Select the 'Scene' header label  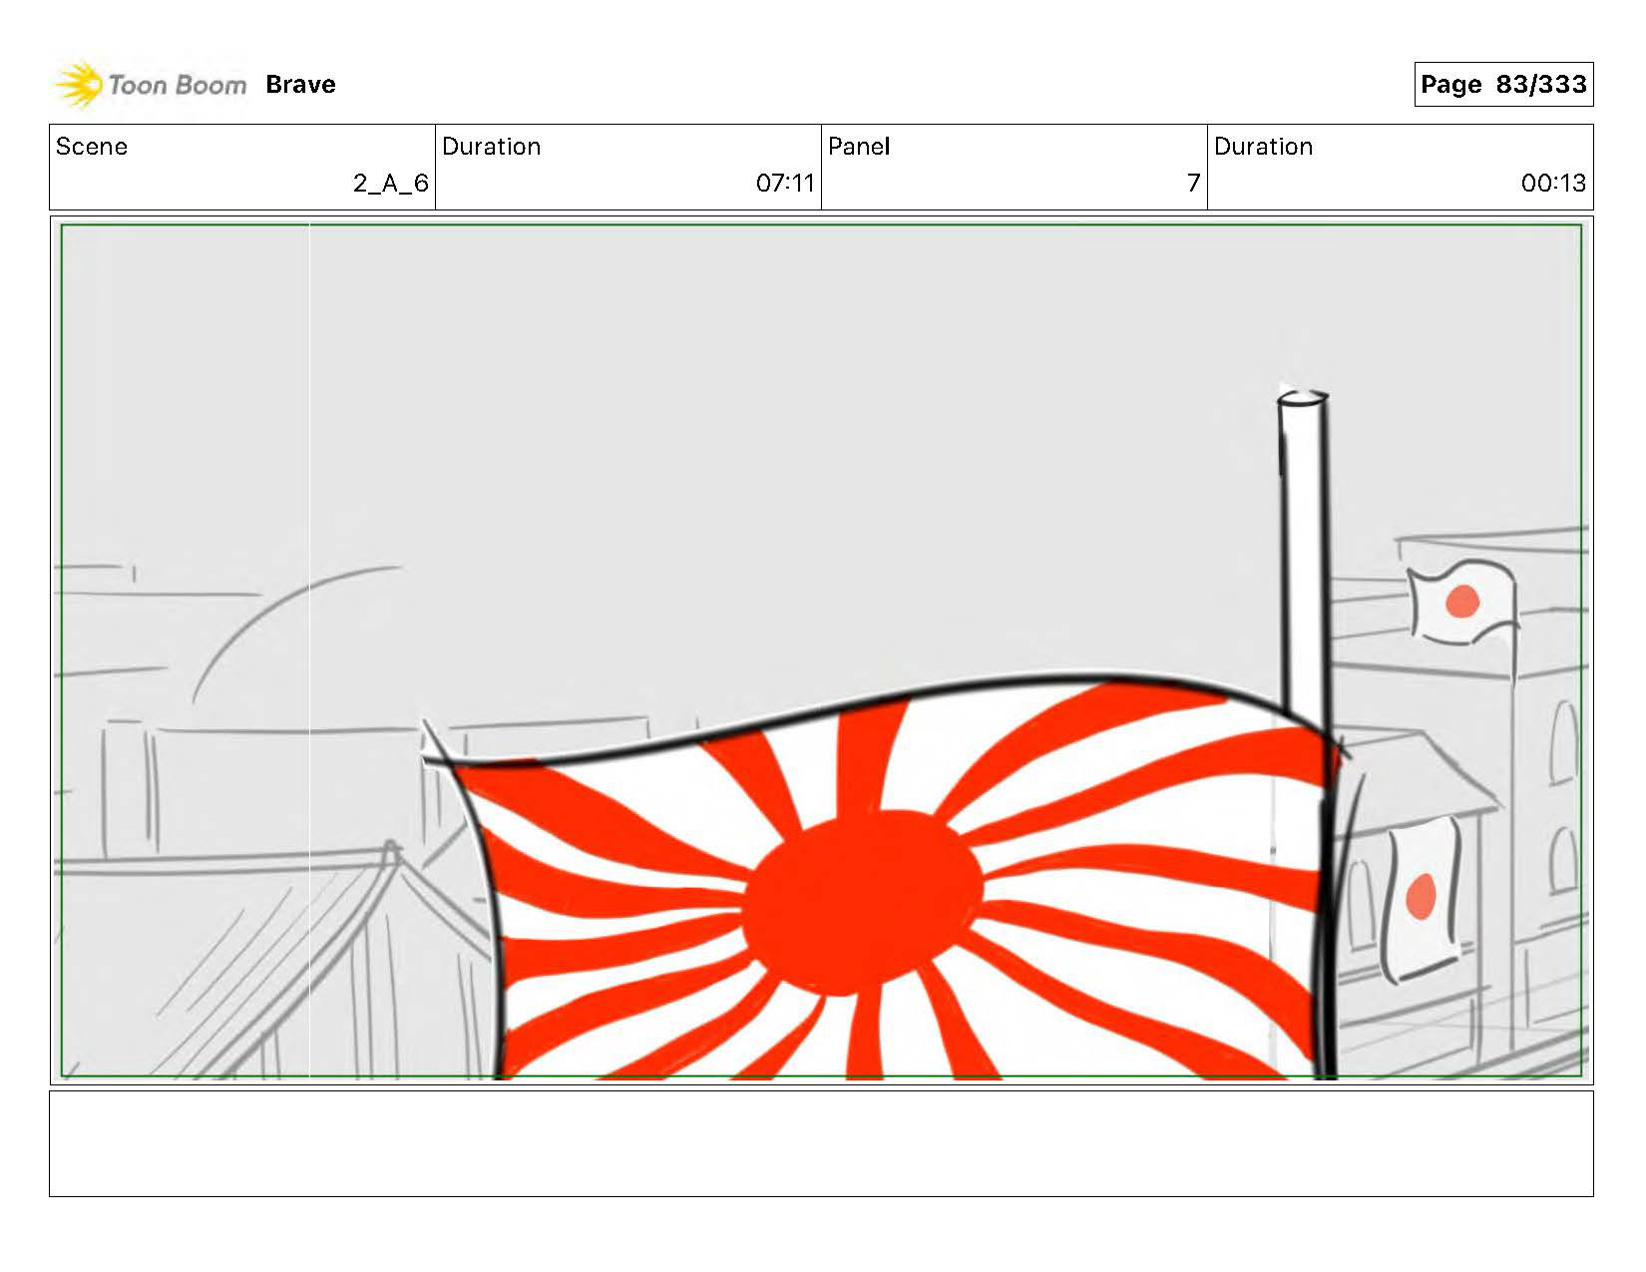tap(92, 147)
